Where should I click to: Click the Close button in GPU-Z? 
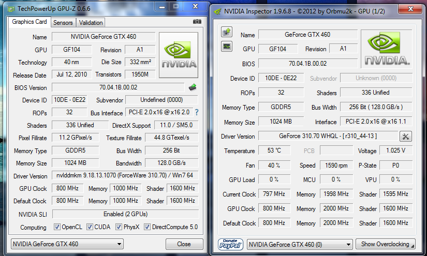[x=184, y=244]
